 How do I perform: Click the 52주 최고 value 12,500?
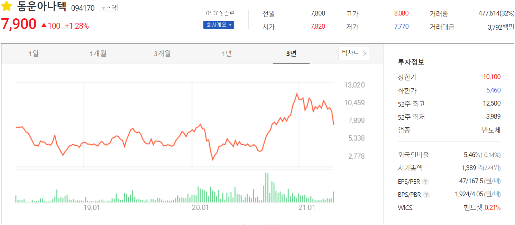coord(492,104)
